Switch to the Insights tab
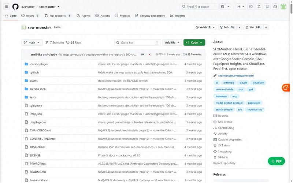Image resolution: width=293 pixels, height=183 pixels. (x=178, y=16)
